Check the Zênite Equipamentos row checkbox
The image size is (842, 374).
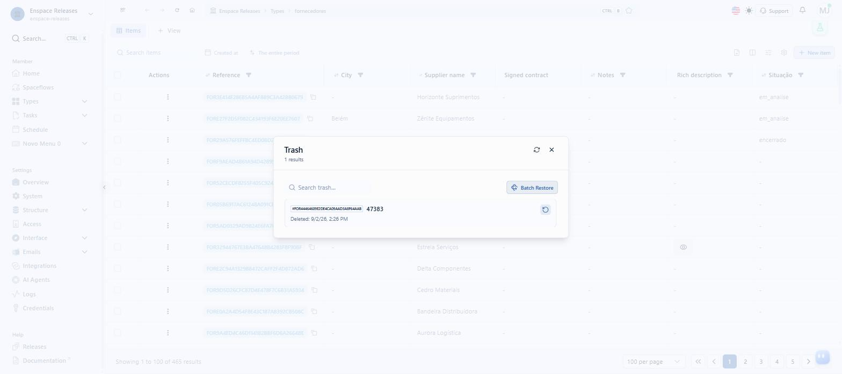click(118, 118)
